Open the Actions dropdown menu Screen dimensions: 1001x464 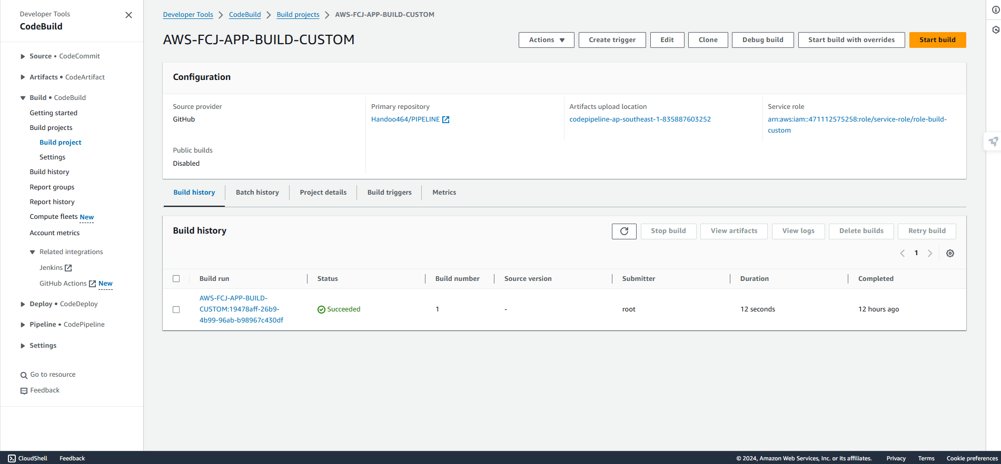(546, 40)
